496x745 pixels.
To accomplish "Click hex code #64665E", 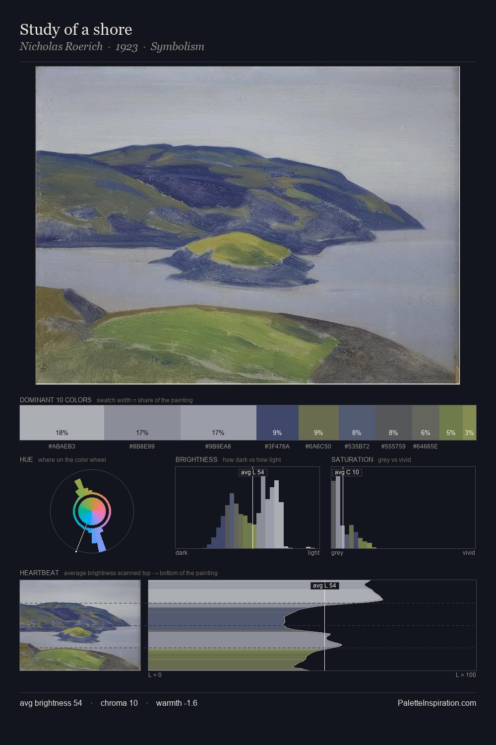I will (x=426, y=447).
